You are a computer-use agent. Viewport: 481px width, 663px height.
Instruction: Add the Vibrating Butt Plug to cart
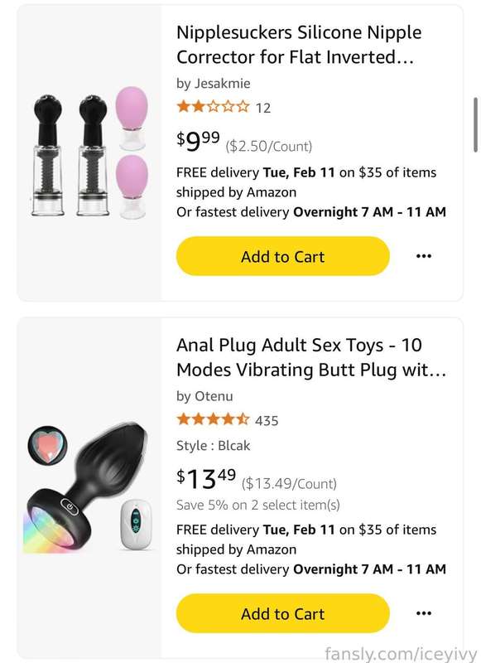[282, 613]
